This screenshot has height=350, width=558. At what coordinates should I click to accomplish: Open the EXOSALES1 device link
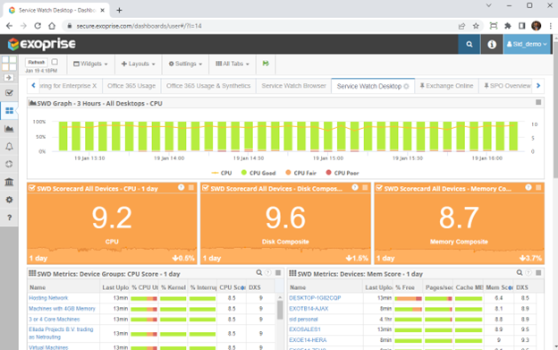click(305, 329)
